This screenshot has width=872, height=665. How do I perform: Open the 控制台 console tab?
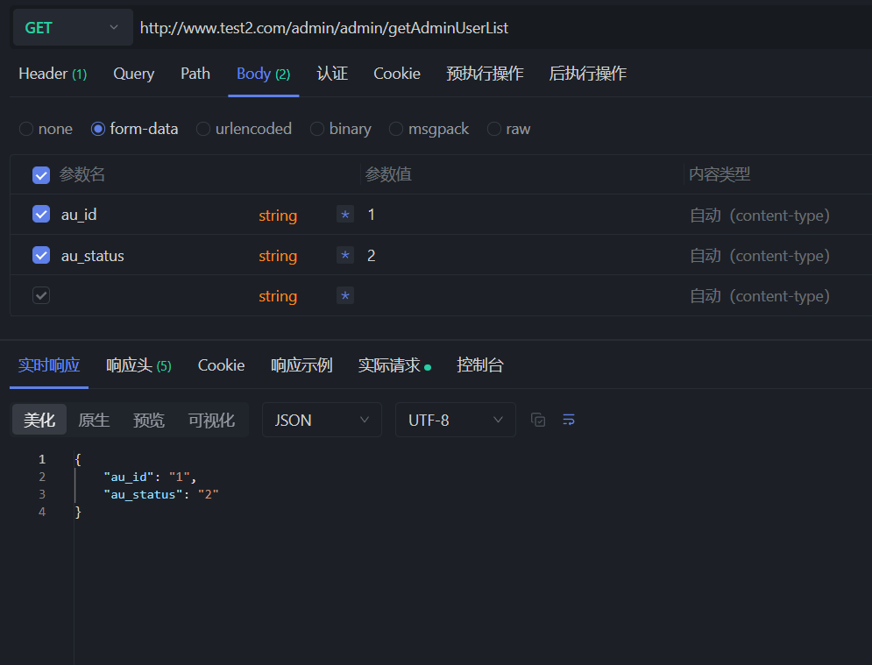pyautogui.click(x=480, y=365)
